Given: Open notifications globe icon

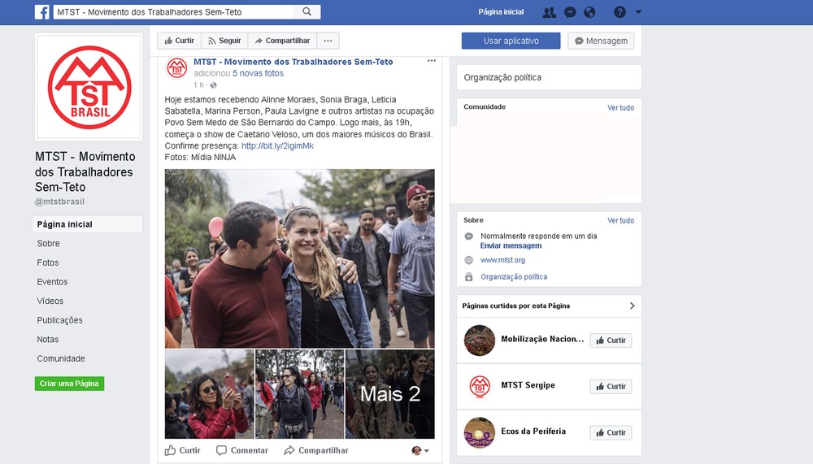Looking at the screenshot, I should [x=590, y=12].
